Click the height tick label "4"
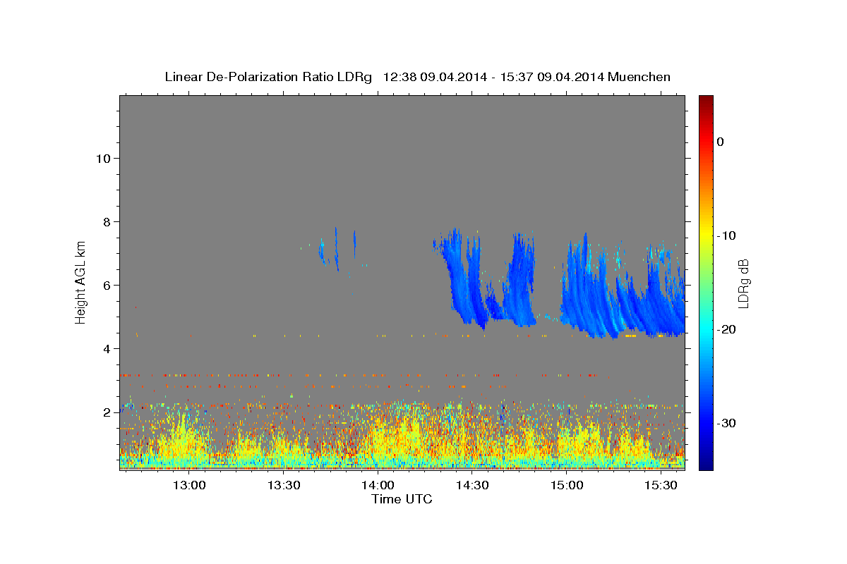The height and width of the screenshot is (564, 847). pos(106,348)
